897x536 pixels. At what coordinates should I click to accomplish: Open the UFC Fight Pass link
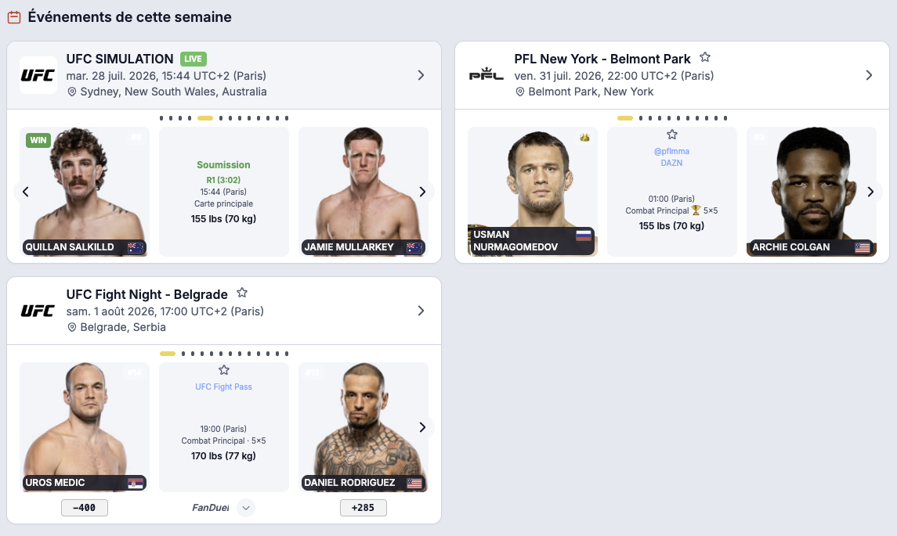pos(224,387)
